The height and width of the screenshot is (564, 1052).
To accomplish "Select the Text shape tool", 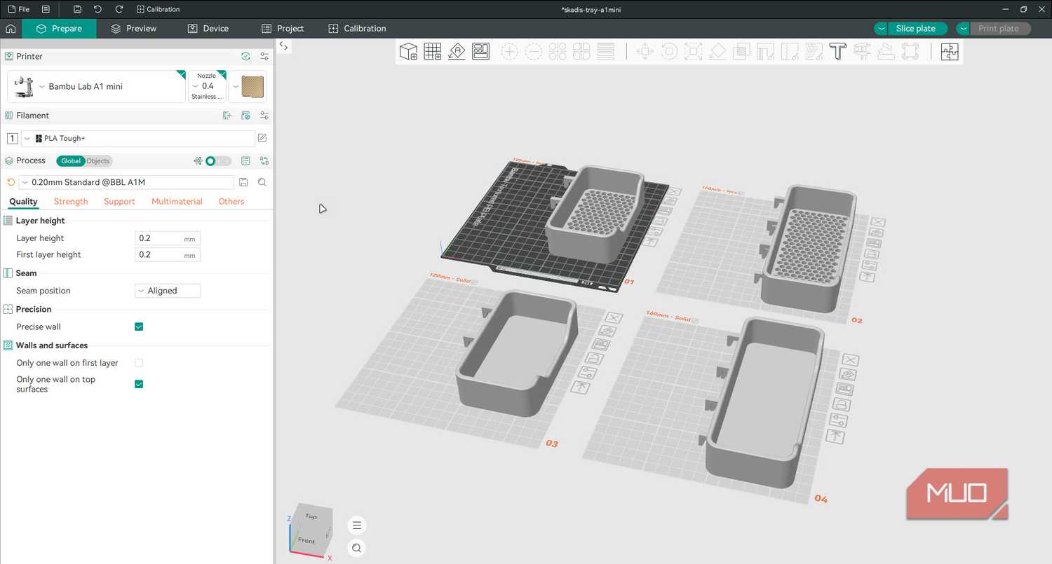I will [x=837, y=51].
